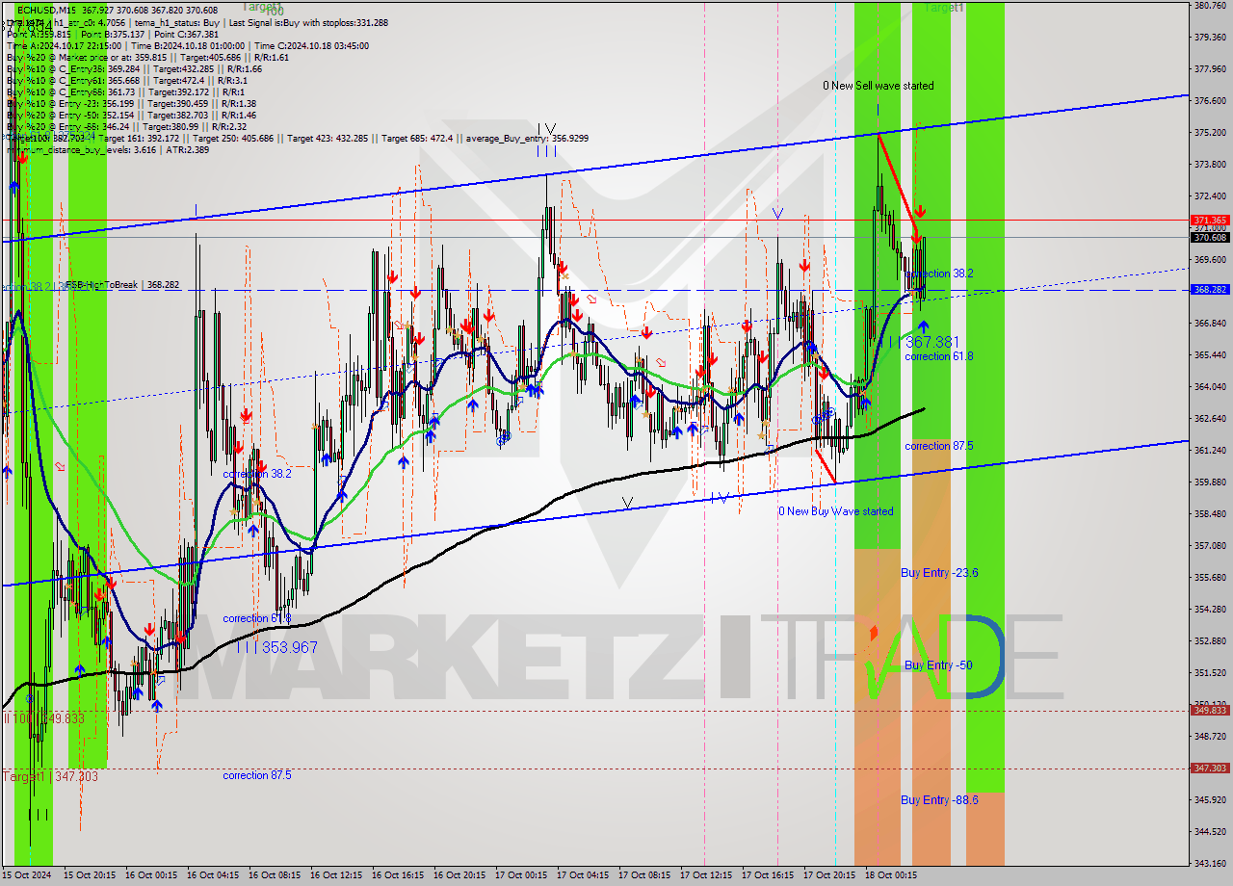Click the '0 New Sell wave started' label
The height and width of the screenshot is (886, 1233).
tap(878, 86)
